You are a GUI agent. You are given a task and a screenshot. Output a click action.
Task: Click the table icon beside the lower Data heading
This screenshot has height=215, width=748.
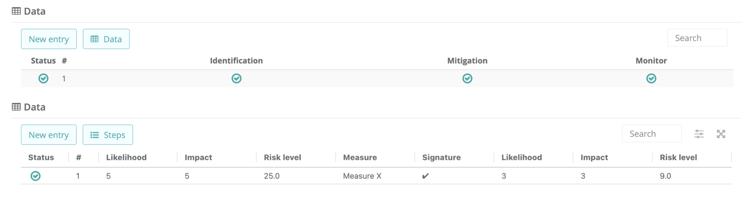pos(16,107)
